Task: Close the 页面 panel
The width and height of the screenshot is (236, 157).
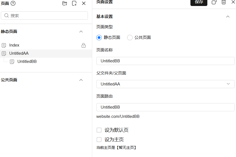Action: pyautogui.click(x=84, y=3)
